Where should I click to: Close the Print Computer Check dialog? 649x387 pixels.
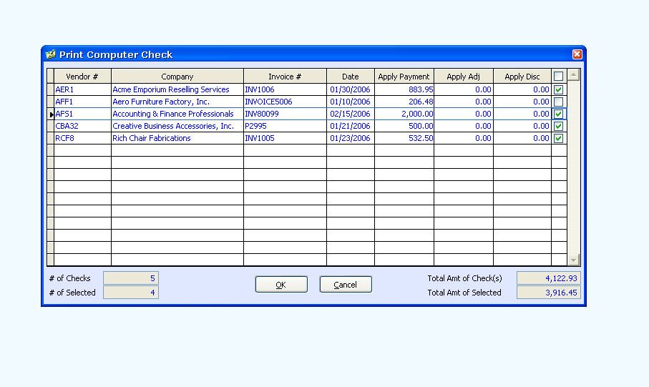click(577, 54)
